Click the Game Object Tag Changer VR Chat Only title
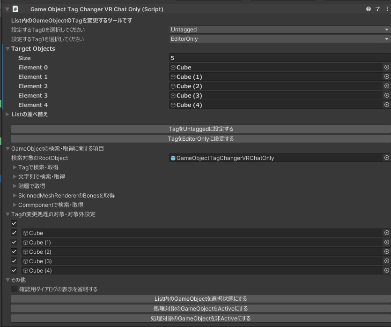Viewport: 391px width, 327px height. click(97, 9)
